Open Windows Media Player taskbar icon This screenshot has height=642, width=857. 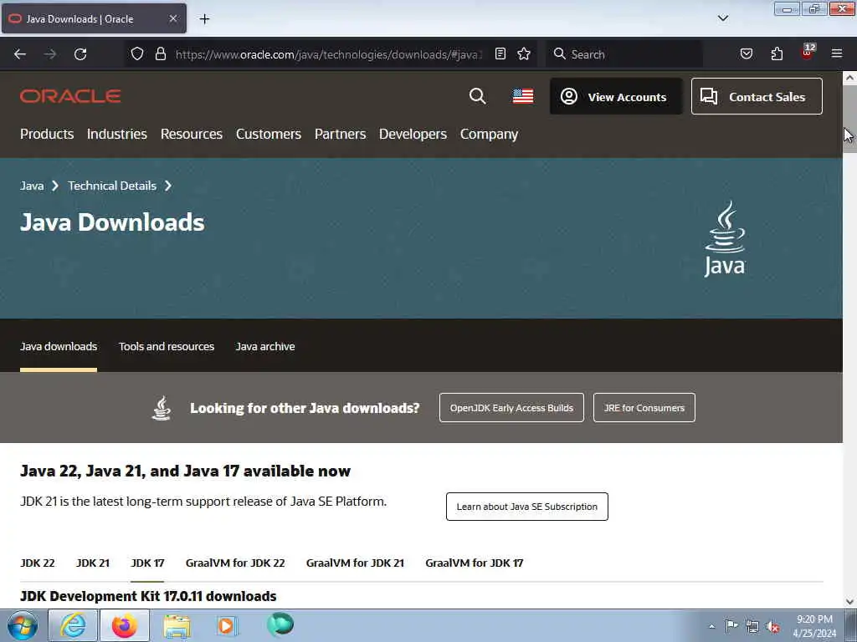pyautogui.click(x=226, y=625)
